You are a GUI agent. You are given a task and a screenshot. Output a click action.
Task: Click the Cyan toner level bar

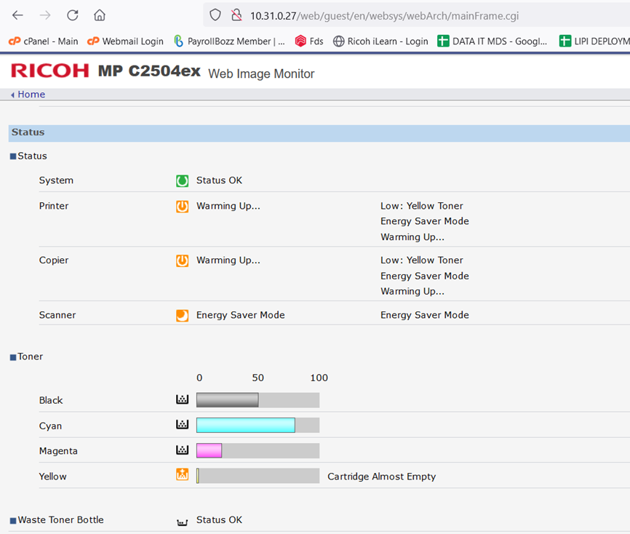click(258, 425)
